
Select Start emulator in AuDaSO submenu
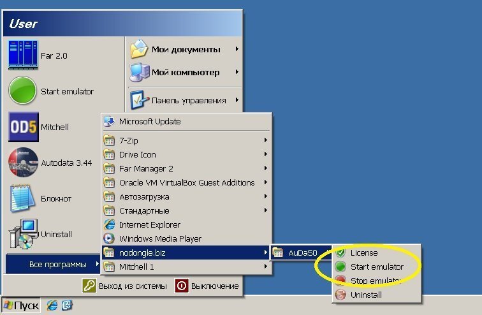pos(376,267)
